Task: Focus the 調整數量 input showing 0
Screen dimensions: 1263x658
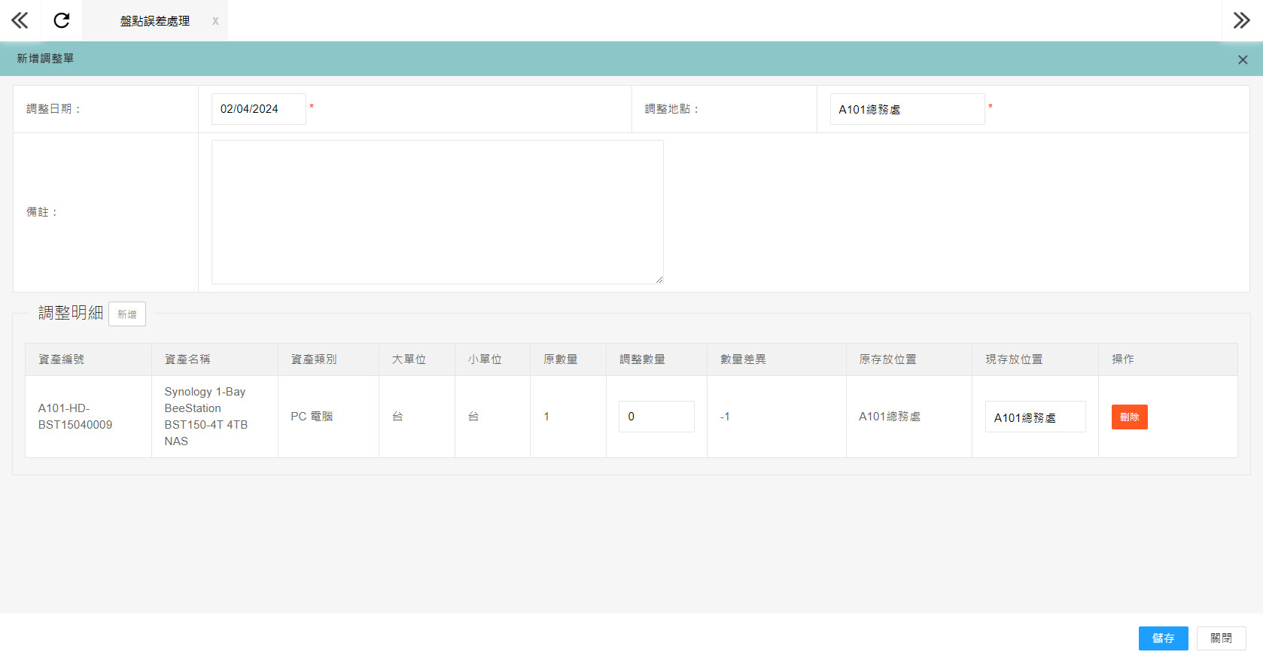Action: coord(656,417)
